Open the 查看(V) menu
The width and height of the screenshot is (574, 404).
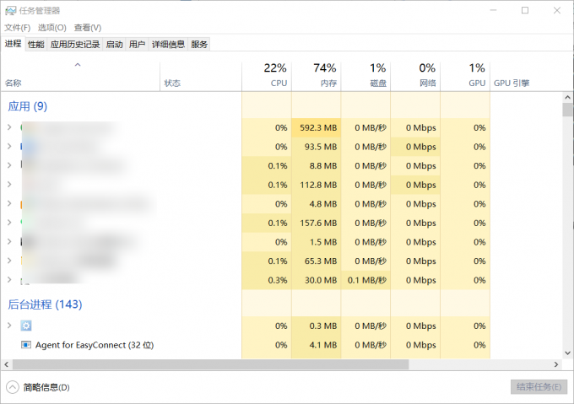coord(88,28)
